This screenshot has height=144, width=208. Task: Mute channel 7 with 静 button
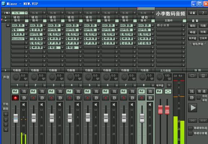[x=132, y=98]
